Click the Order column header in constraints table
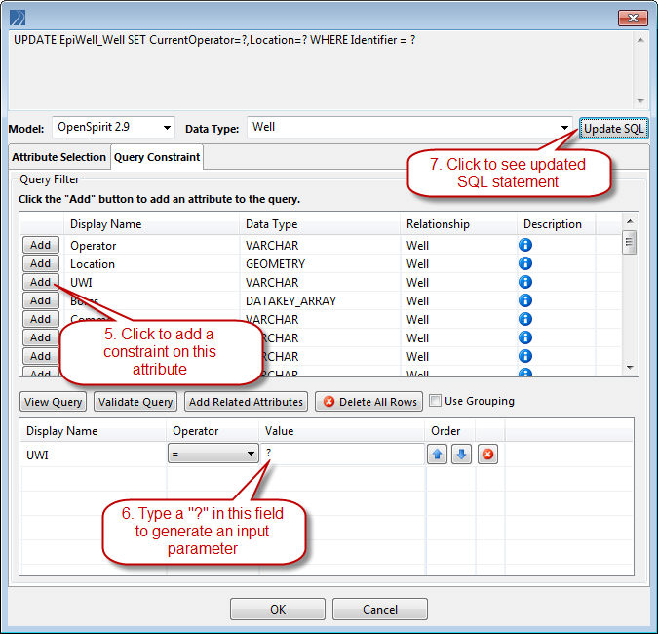The height and width of the screenshot is (634, 658). tap(450, 431)
